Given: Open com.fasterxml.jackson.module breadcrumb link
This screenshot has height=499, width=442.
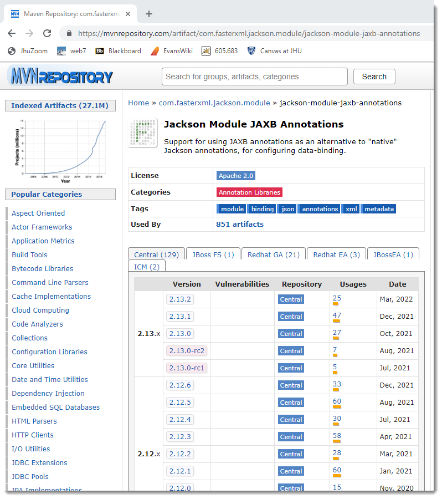Looking at the screenshot, I should point(214,103).
